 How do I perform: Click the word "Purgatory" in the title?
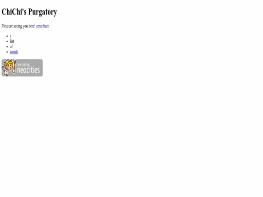pos(42,12)
